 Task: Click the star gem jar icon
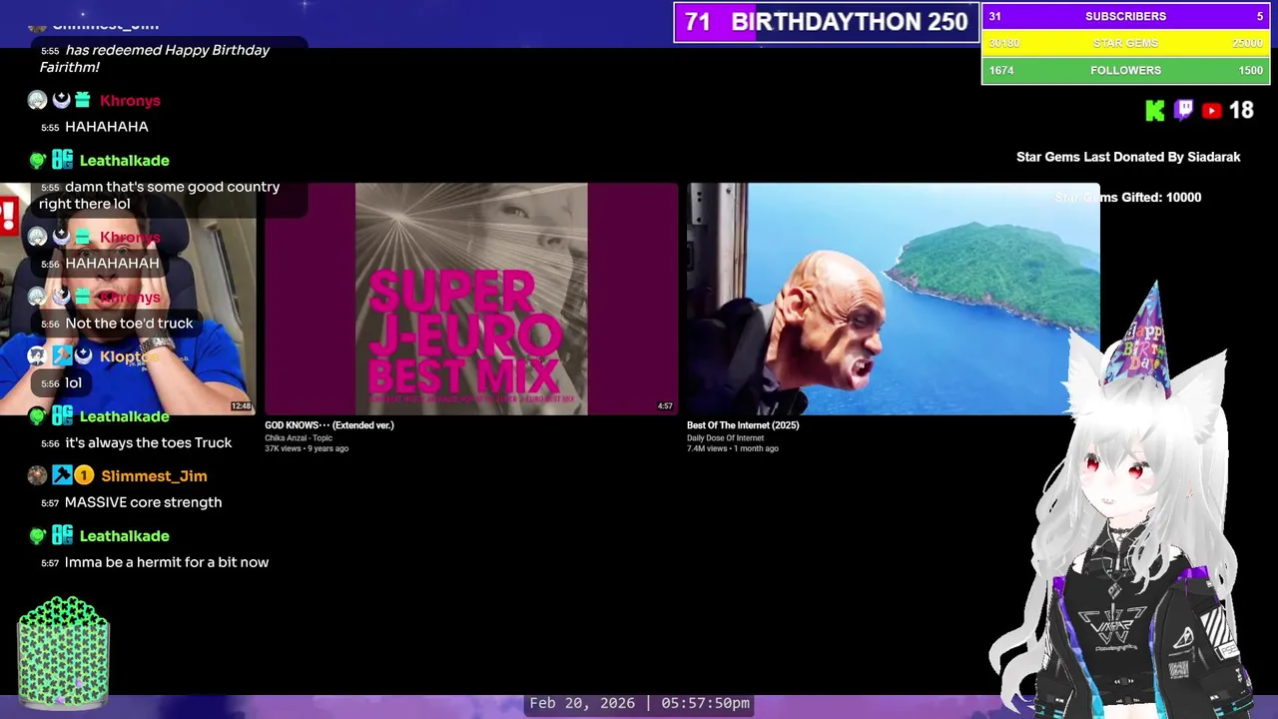tap(63, 652)
